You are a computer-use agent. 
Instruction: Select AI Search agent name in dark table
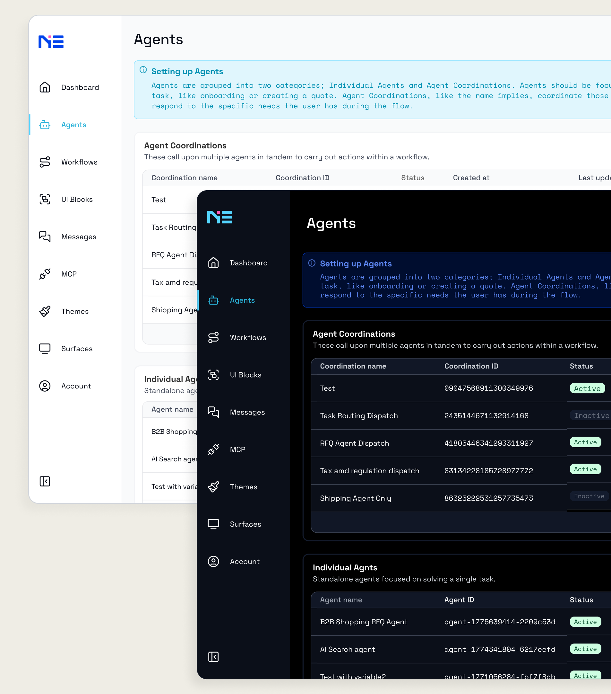[347, 649]
